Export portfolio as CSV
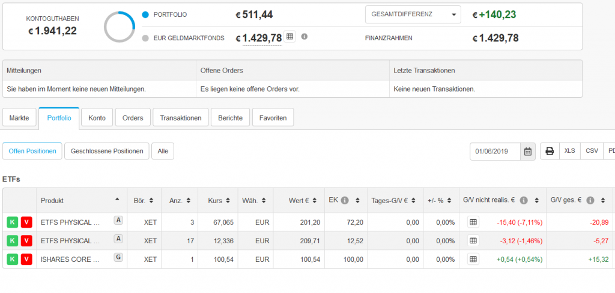The image size is (615, 293). coord(591,151)
